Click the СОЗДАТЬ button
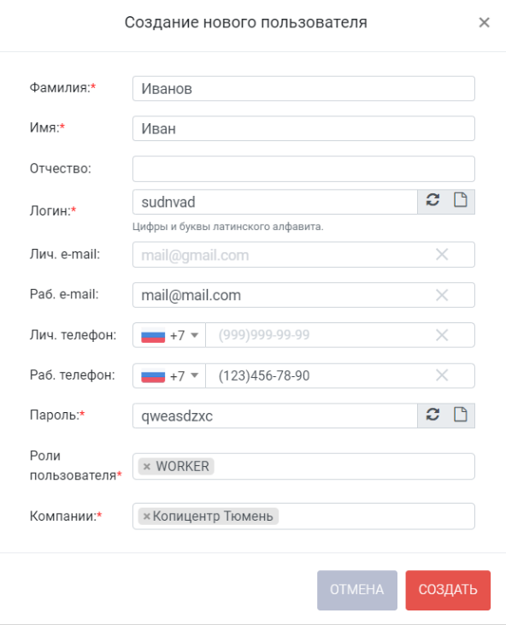Image resolution: width=506 pixels, height=625 pixels. tap(448, 590)
